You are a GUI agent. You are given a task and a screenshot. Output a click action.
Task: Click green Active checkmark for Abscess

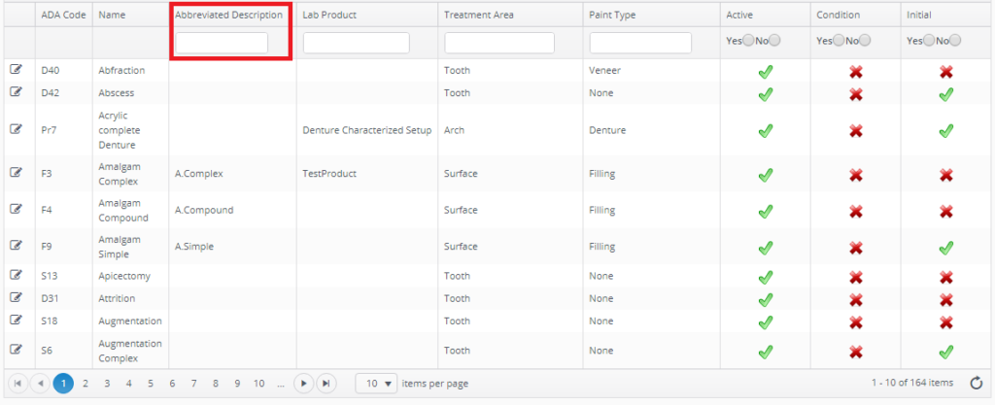click(765, 93)
